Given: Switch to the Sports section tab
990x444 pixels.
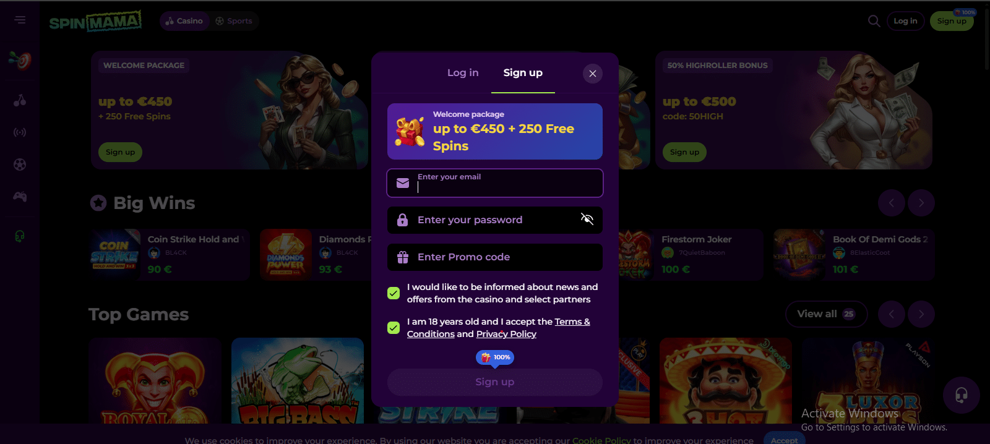Looking at the screenshot, I should [x=234, y=21].
